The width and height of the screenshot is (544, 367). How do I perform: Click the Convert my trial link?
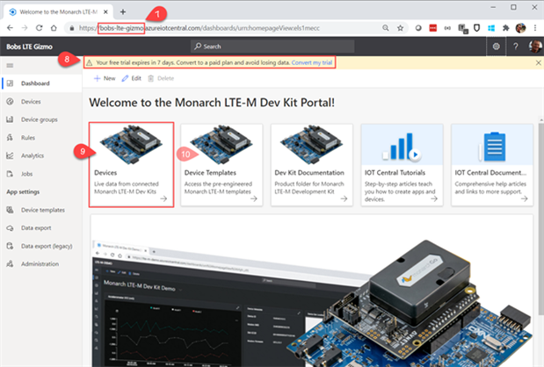pos(312,62)
